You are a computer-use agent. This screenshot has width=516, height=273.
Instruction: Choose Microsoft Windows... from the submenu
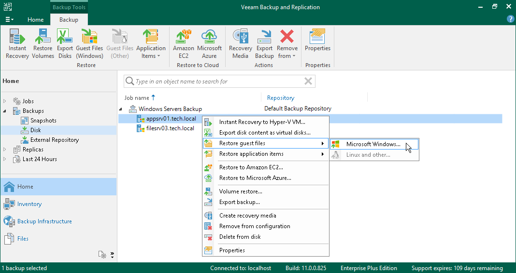coord(373,144)
